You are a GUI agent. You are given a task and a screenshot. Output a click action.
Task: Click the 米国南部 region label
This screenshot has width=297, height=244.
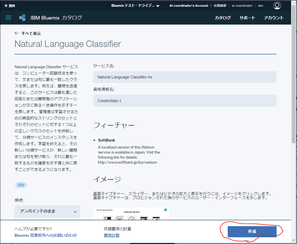pos(220,6)
